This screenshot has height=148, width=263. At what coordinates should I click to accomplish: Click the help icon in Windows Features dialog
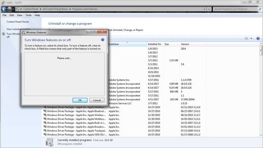[103, 40]
